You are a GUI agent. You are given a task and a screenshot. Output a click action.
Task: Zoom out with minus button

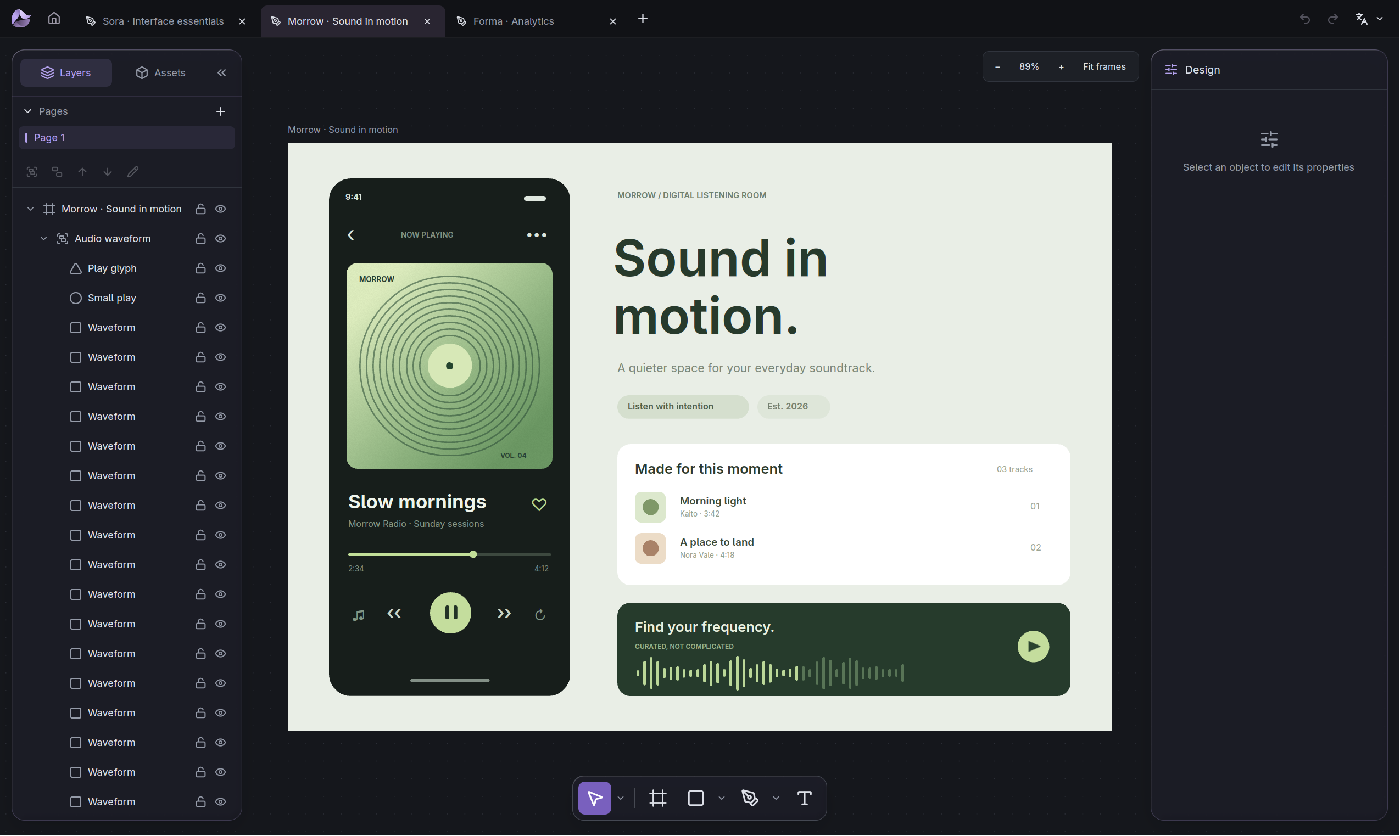997,67
